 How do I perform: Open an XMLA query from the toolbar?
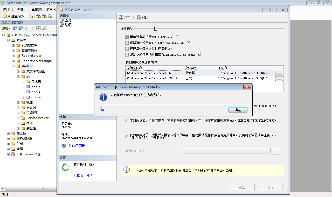pos(50,16)
